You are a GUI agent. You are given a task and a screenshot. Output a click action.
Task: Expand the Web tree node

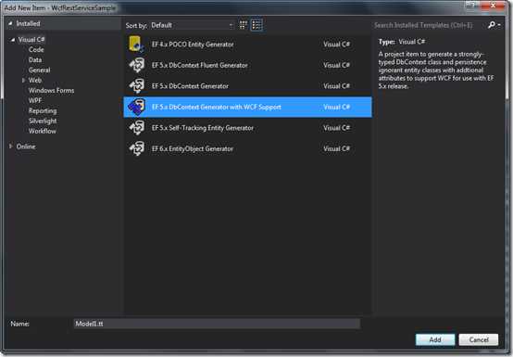click(23, 81)
